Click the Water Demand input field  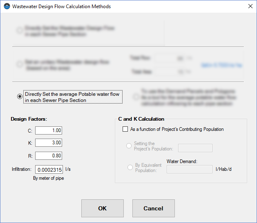click(x=190, y=169)
